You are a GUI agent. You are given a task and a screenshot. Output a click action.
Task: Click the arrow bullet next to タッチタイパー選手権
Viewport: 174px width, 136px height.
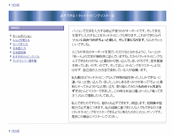11,60
